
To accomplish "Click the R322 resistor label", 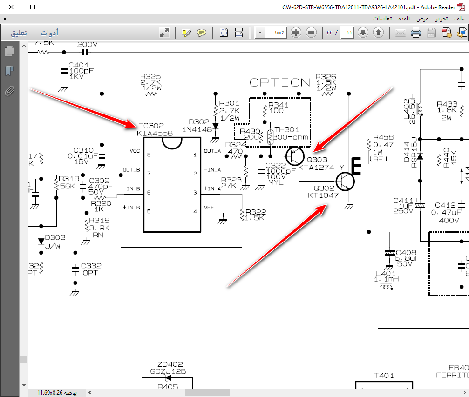I will point(256,212).
